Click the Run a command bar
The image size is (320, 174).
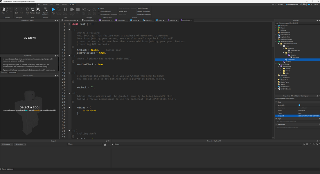160,169
